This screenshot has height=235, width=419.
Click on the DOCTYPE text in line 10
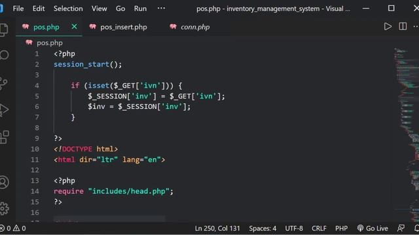[77, 149]
